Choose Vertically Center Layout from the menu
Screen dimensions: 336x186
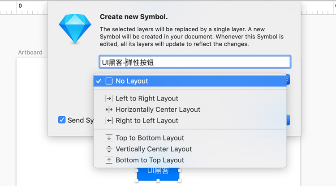(154, 149)
